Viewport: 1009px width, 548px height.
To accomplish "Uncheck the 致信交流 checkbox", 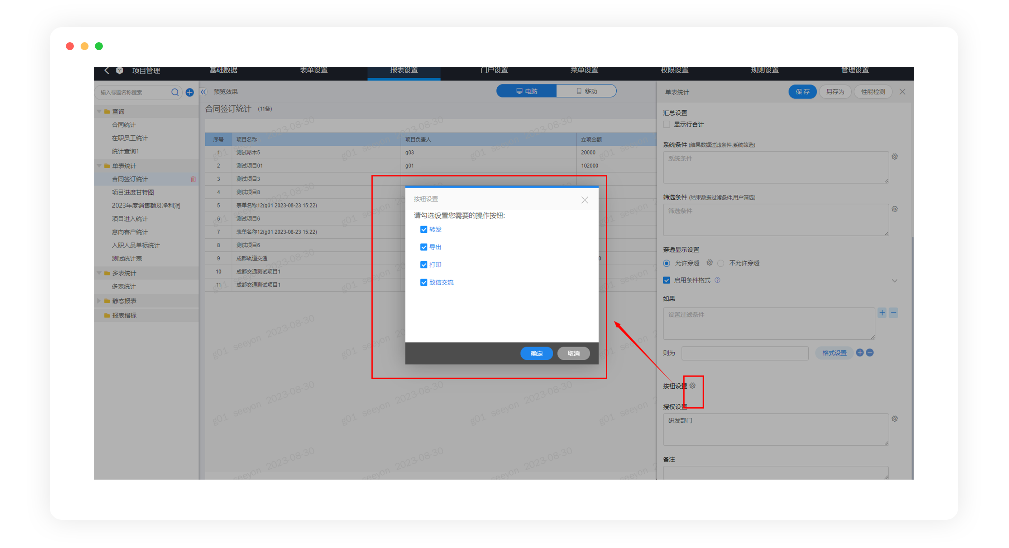I will click(x=424, y=282).
